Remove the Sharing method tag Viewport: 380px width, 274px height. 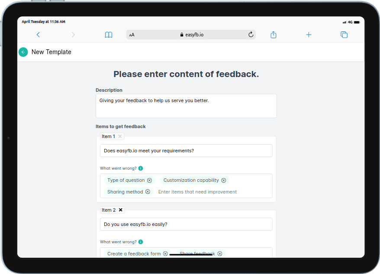click(148, 192)
